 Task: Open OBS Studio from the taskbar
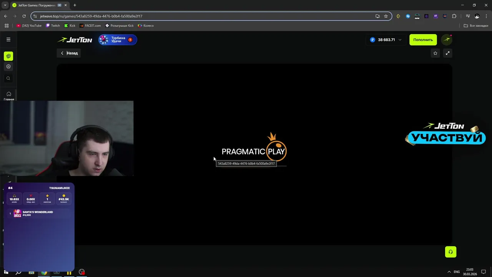pos(81,272)
